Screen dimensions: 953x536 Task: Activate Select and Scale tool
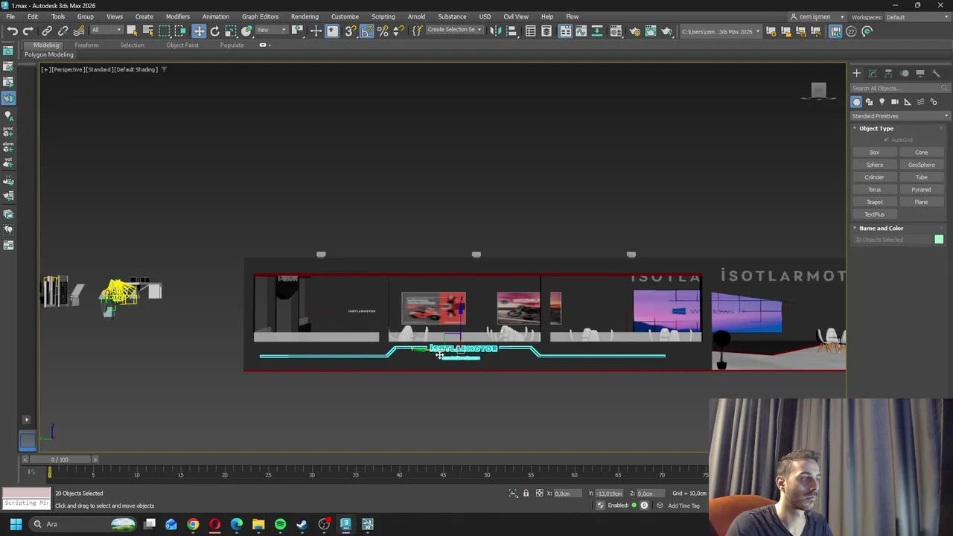click(231, 31)
